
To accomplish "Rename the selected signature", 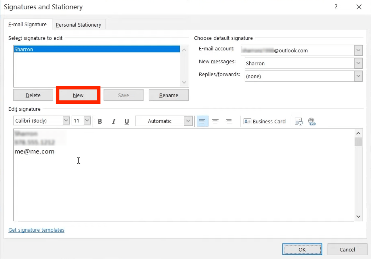I will pyautogui.click(x=169, y=95).
